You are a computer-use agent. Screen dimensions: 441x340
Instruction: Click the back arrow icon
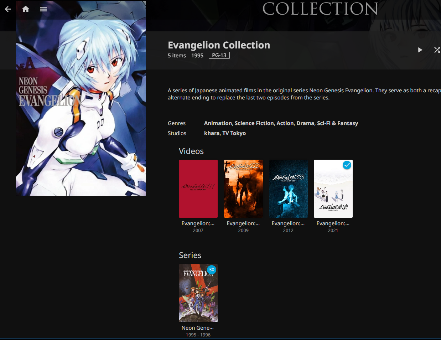8,9
